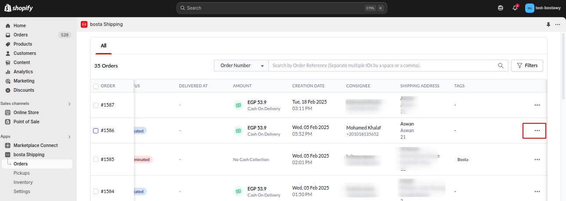The image size is (566, 201).
Task: Click the SHIPPING ADDRESS column header
Action: (x=420, y=86)
